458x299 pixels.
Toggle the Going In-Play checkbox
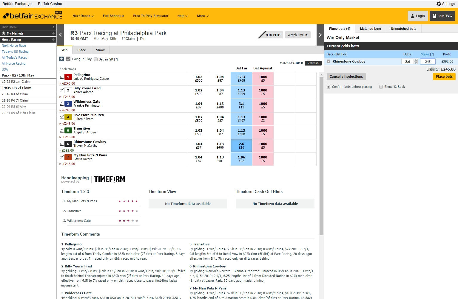pyautogui.click(x=68, y=59)
